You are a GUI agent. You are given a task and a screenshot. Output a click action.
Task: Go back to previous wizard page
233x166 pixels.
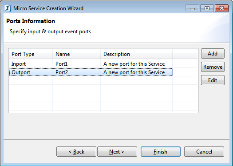(76, 152)
